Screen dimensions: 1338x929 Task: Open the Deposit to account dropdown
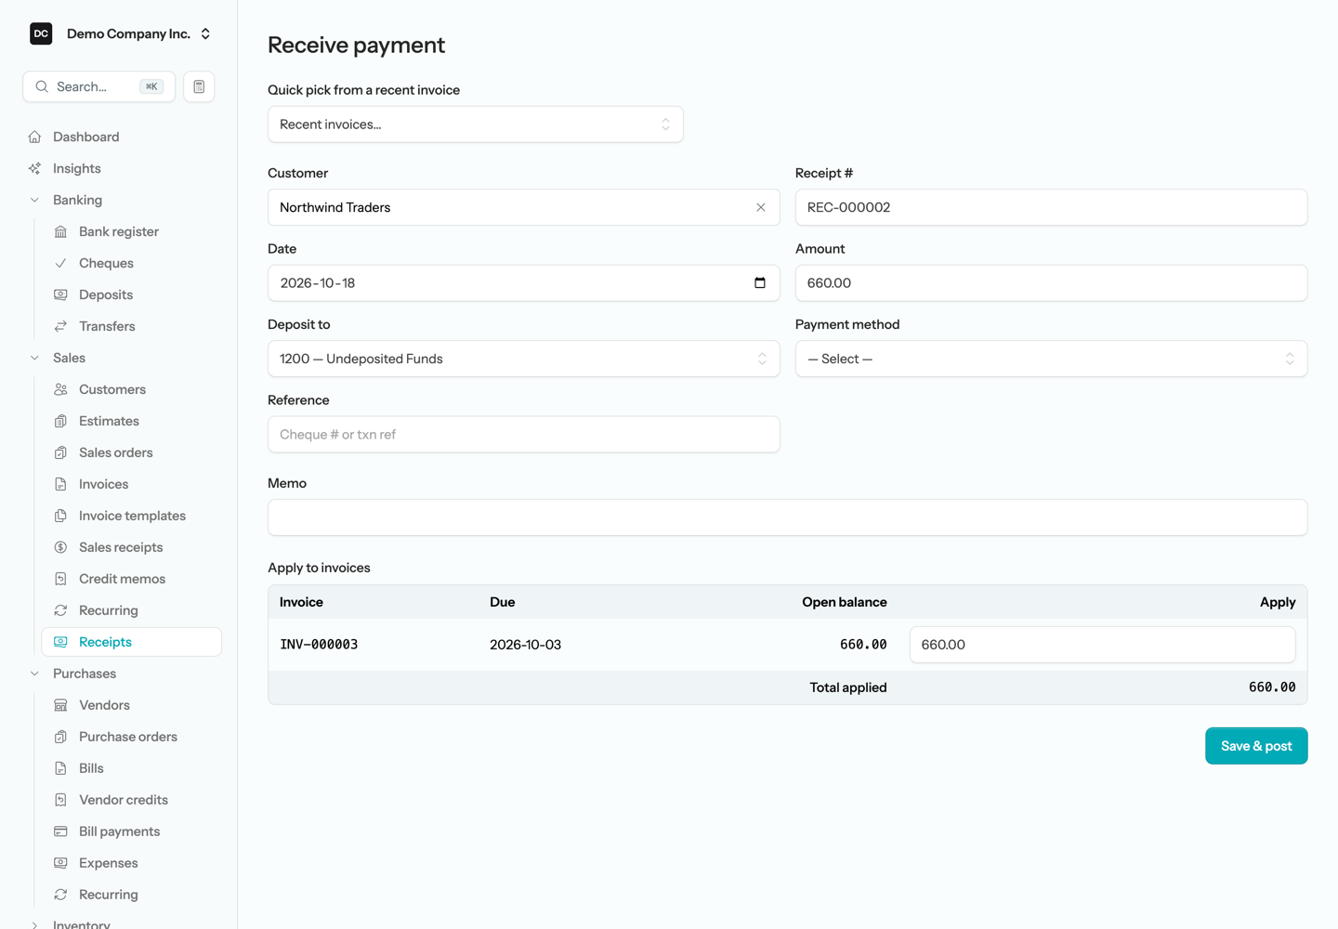coord(524,359)
